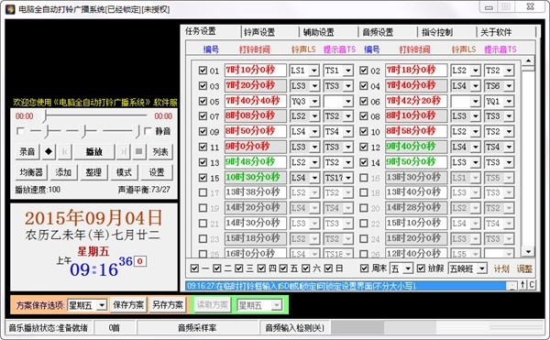Click the 播放速度:100 label

pyautogui.click(x=38, y=190)
